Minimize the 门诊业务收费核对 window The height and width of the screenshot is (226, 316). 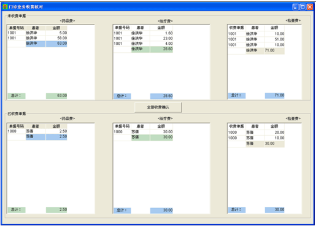click(x=296, y=7)
